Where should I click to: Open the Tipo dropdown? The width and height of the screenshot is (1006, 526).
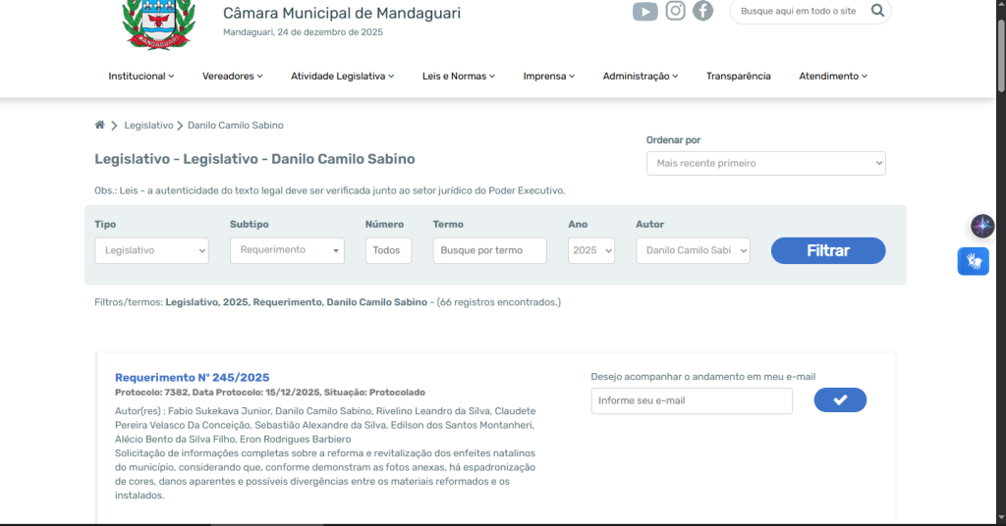pos(151,250)
